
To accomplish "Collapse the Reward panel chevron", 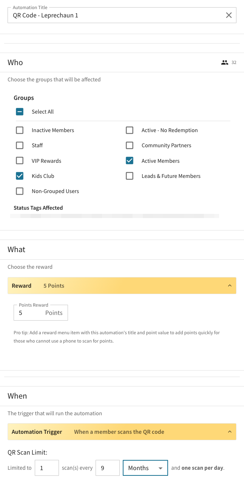I will coord(230,286).
